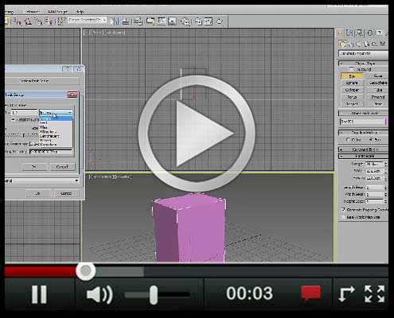Toggle Real-World Map Size checkbox
The image size is (394, 318).
coord(343,217)
